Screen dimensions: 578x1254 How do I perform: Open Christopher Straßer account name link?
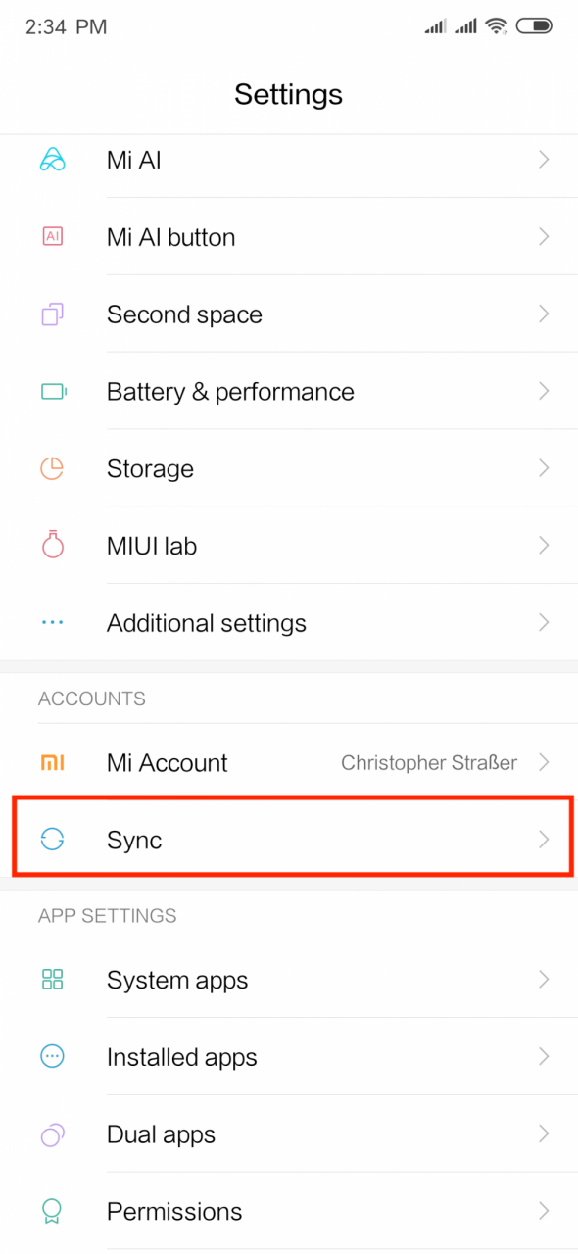tap(429, 762)
